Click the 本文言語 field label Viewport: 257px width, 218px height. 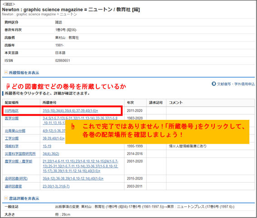pos(11,53)
